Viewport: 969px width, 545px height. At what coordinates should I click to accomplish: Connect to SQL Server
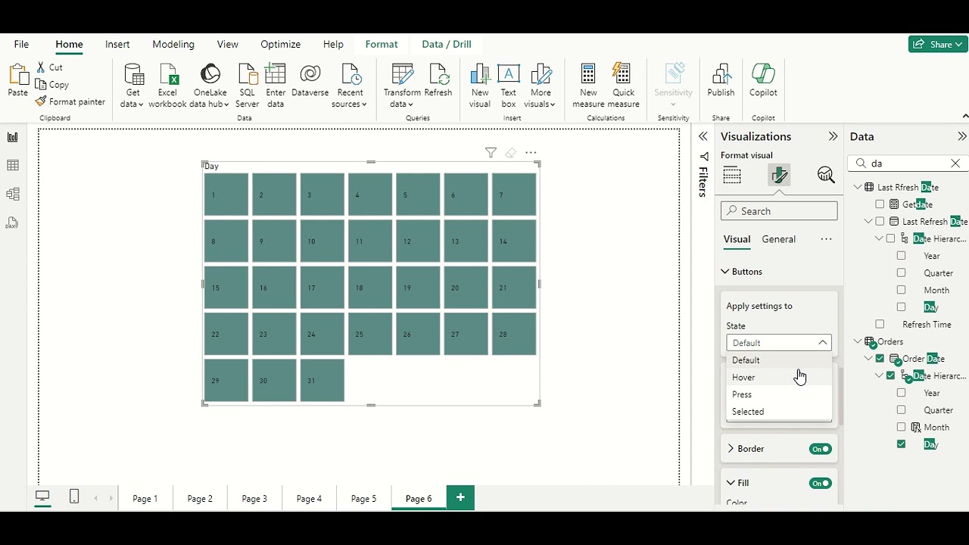click(247, 86)
